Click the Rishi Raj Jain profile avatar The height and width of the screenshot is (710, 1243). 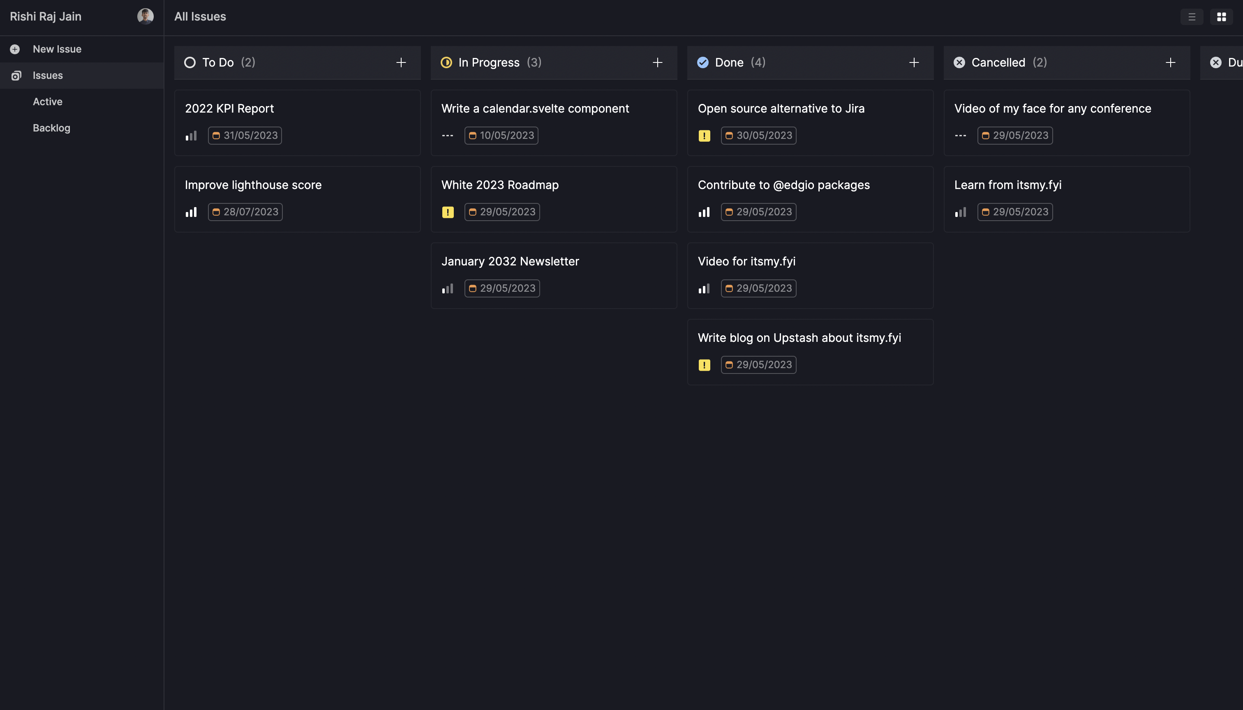pyautogui.click(x=145, y=16)
